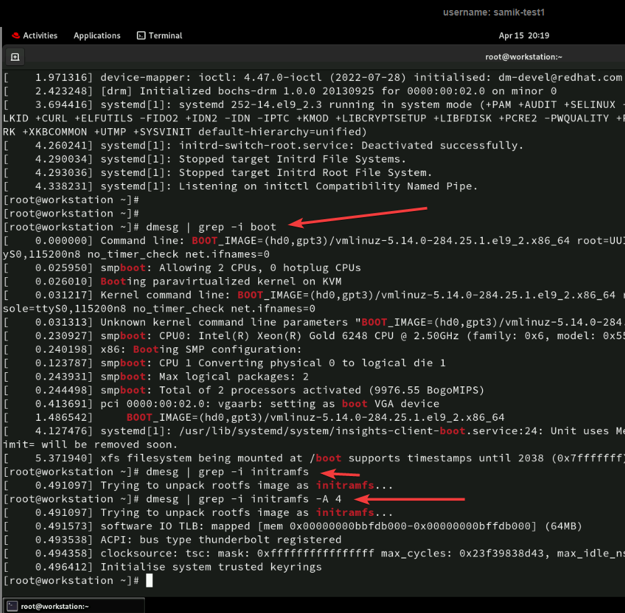This screenshot has width=625, height=613.
Task: Click 'Initialise system trusted keyrings' output line
Action: (211, 566)
